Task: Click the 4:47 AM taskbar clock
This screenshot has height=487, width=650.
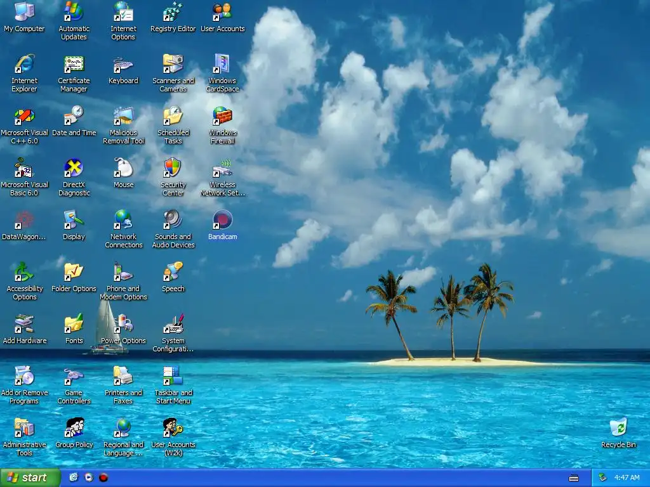Action: coord(627,477)
